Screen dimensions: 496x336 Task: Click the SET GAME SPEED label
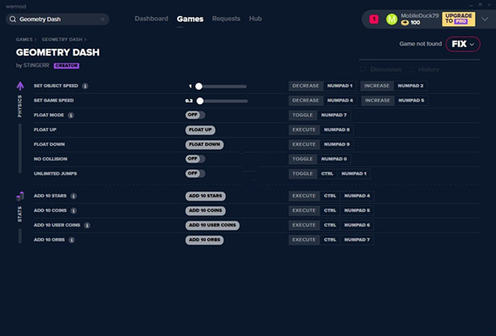click(54, 101)
